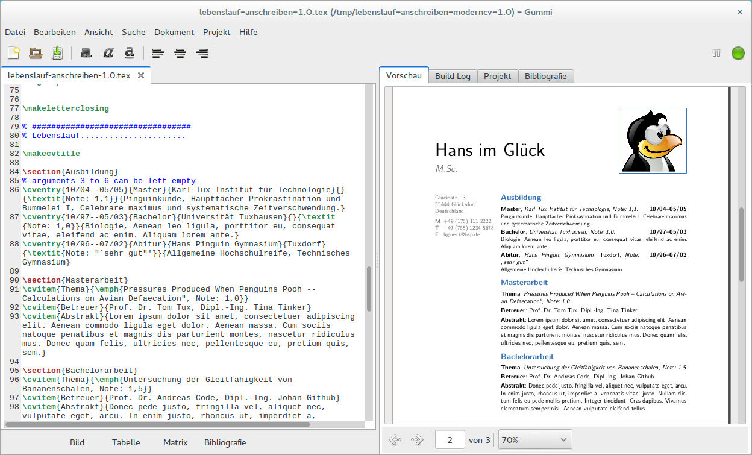Screen dimensions: 752x455
Task: Click the Tabelle insert button
Action: pos(126,442)
